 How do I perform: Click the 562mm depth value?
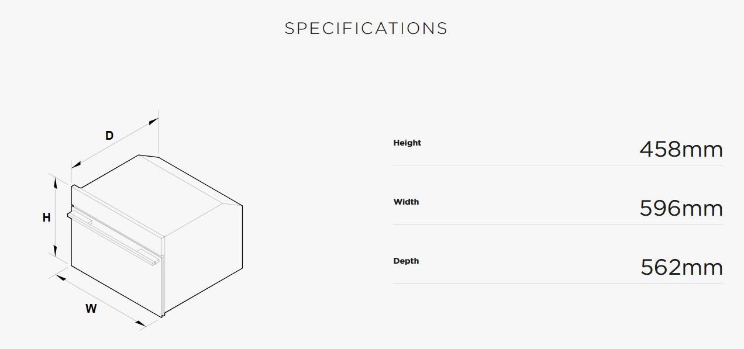point(681,267)
